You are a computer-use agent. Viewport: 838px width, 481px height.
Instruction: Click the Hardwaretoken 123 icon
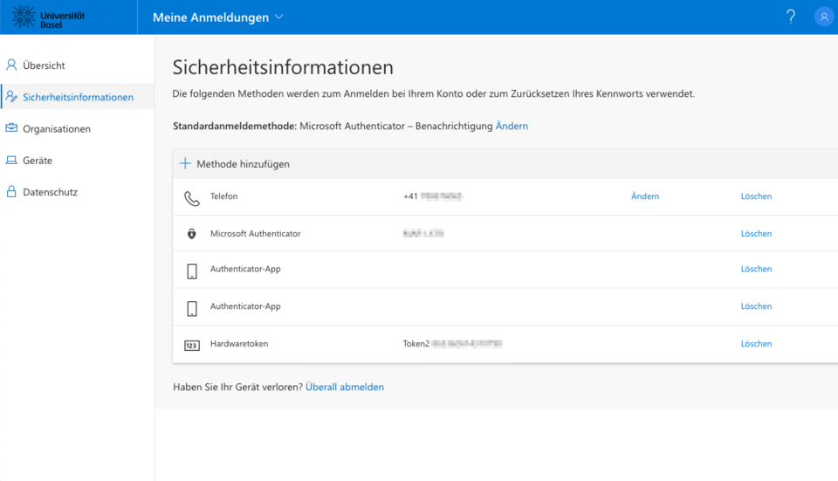[x=192, y=345]
